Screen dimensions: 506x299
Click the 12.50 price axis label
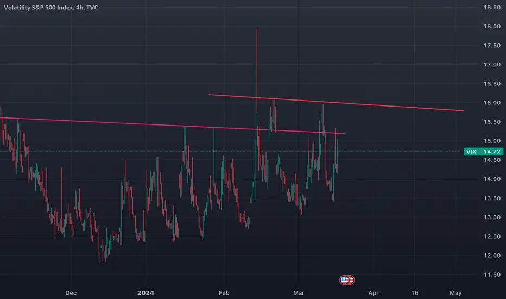coord(492,236)
